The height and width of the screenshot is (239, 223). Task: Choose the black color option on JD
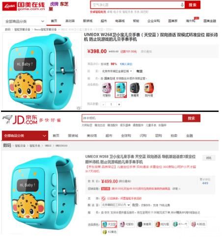tap(144, 224)
